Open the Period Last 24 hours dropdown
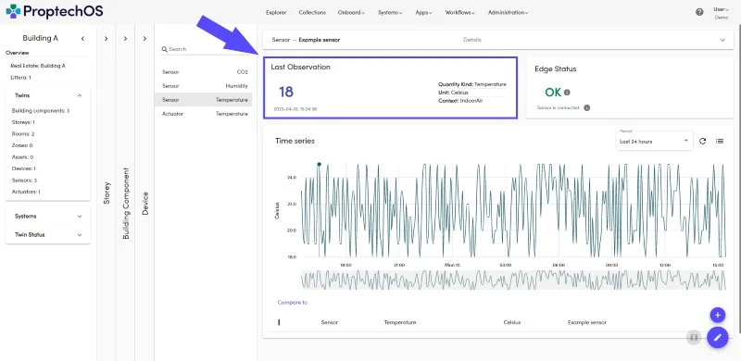This screenshot has height=361, width=741. pos(654,141)
